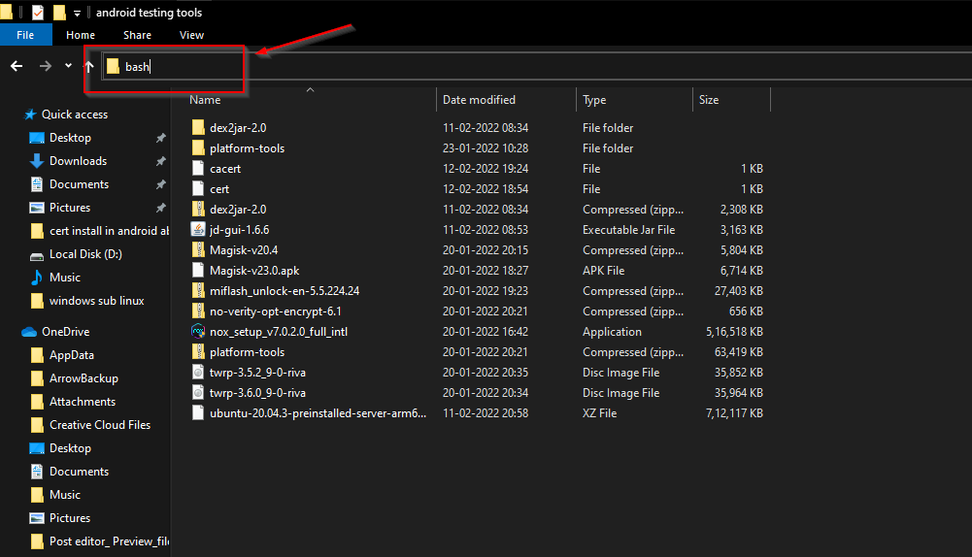Open Local Disk (D:) drive
Screen dimensions: 972x557
click(x=85, y=254)
